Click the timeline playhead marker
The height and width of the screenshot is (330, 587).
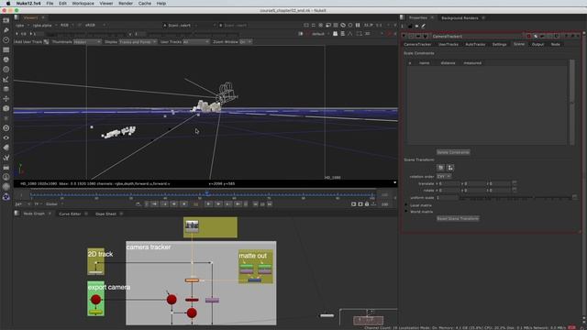click(x=206, y=193)
